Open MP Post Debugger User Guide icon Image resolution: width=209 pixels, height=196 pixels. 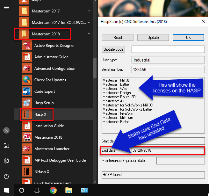coord(27,160)
